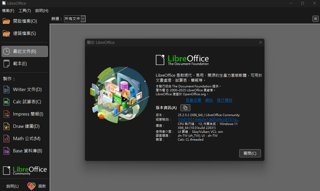Open the 檔案(F) menu
Viewport: 320px width, 191px height.
click(8, 11)
